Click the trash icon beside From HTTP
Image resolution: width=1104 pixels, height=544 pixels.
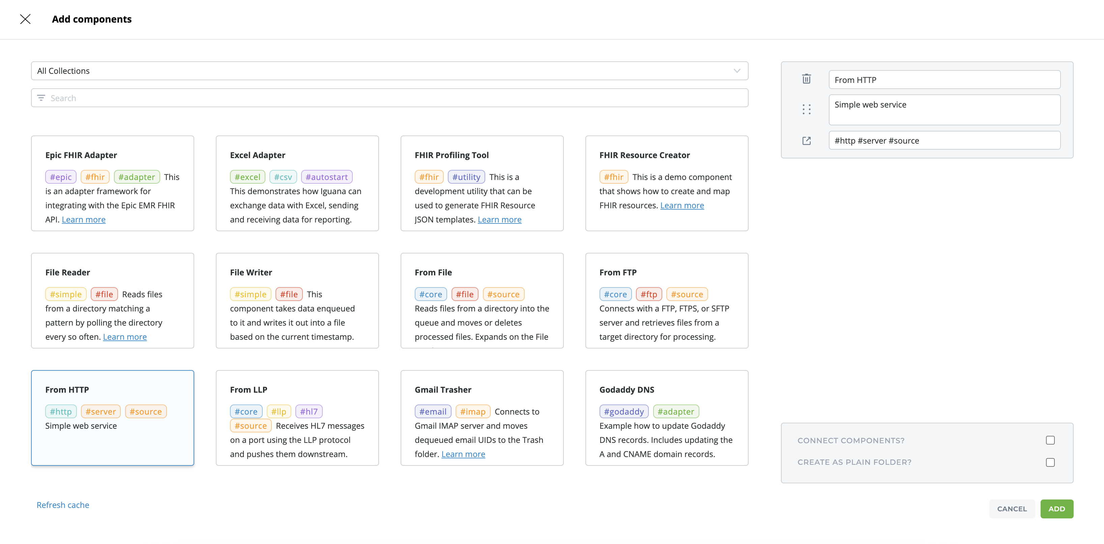coord(806,79)
